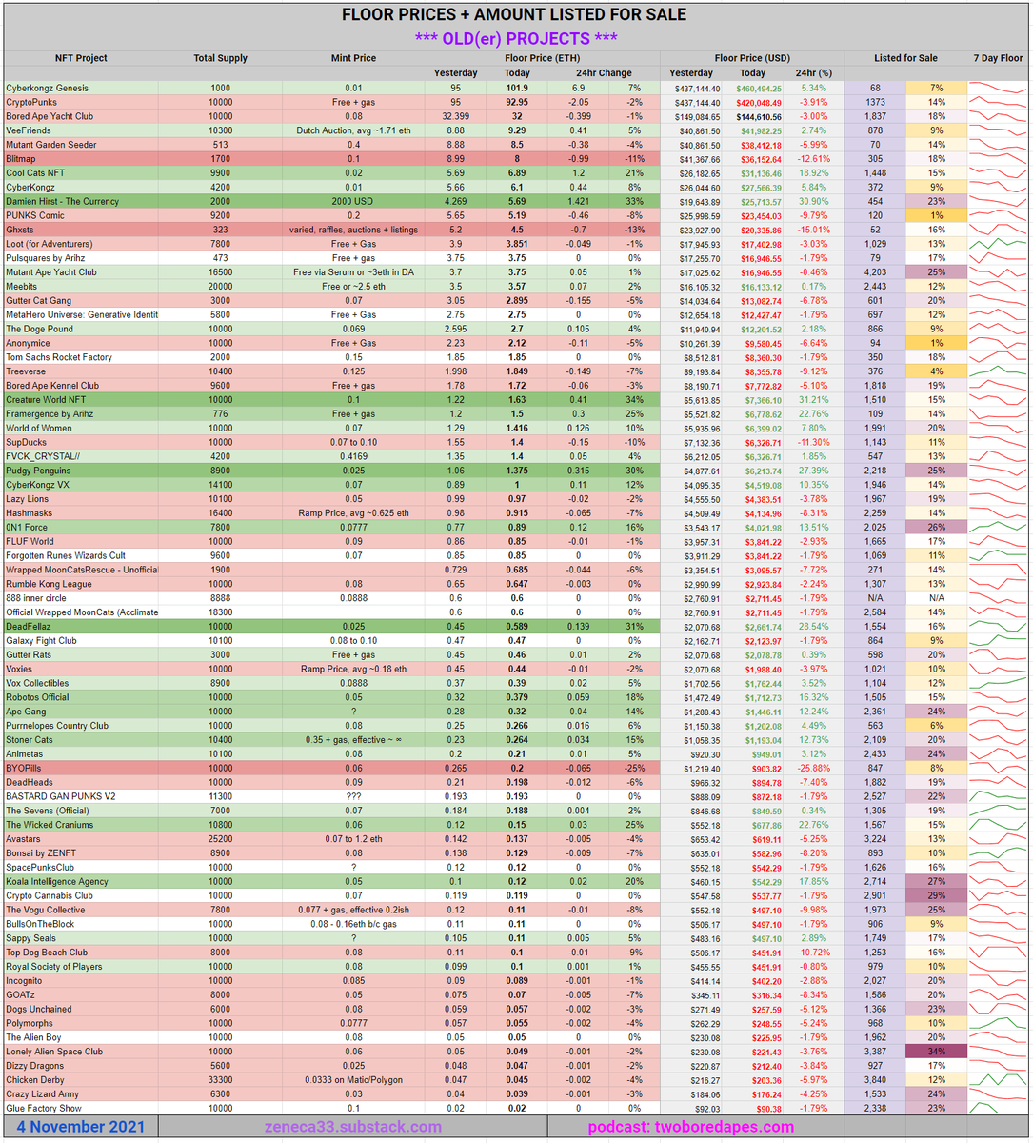Screen dimensions: 1033x1143
Task: Select the 'DeadFellaz' project cell
Action: tap(80, 627)
